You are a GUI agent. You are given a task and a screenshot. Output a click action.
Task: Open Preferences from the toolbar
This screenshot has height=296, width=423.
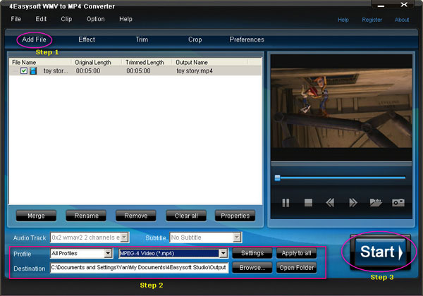(247, 39)
